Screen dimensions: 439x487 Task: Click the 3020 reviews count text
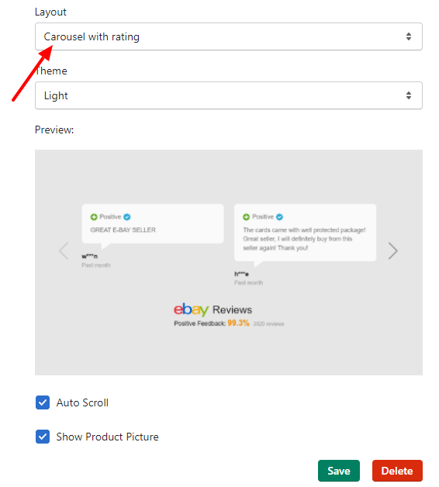pyautogui.click(x=268, y=324)
